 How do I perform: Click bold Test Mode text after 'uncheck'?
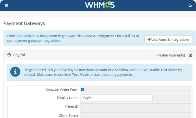click(80, 75)
